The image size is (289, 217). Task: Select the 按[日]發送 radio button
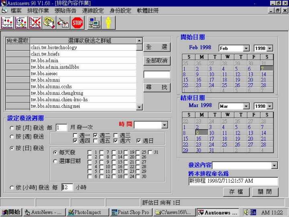click(x=12, y=148)
